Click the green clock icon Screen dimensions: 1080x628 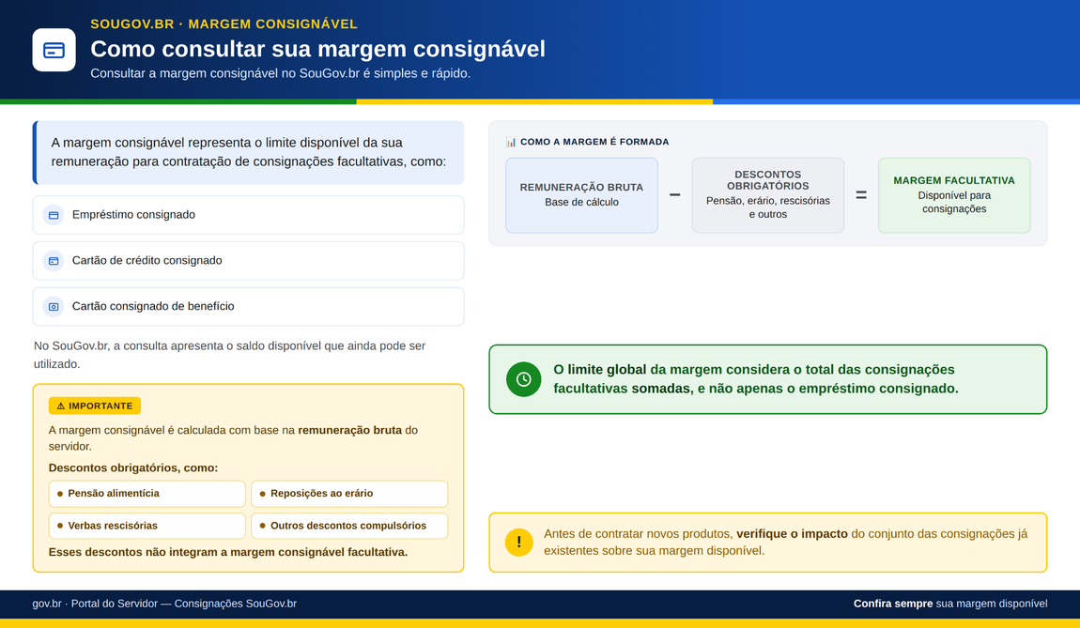point(523,379)
